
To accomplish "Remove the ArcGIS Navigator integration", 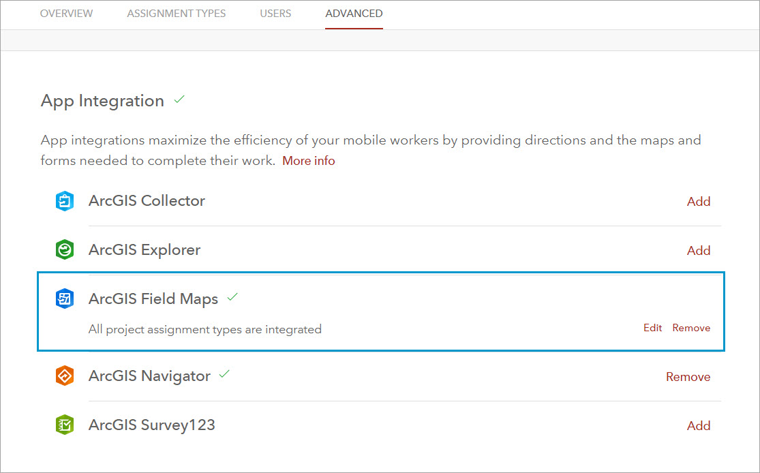I will 688,376.
